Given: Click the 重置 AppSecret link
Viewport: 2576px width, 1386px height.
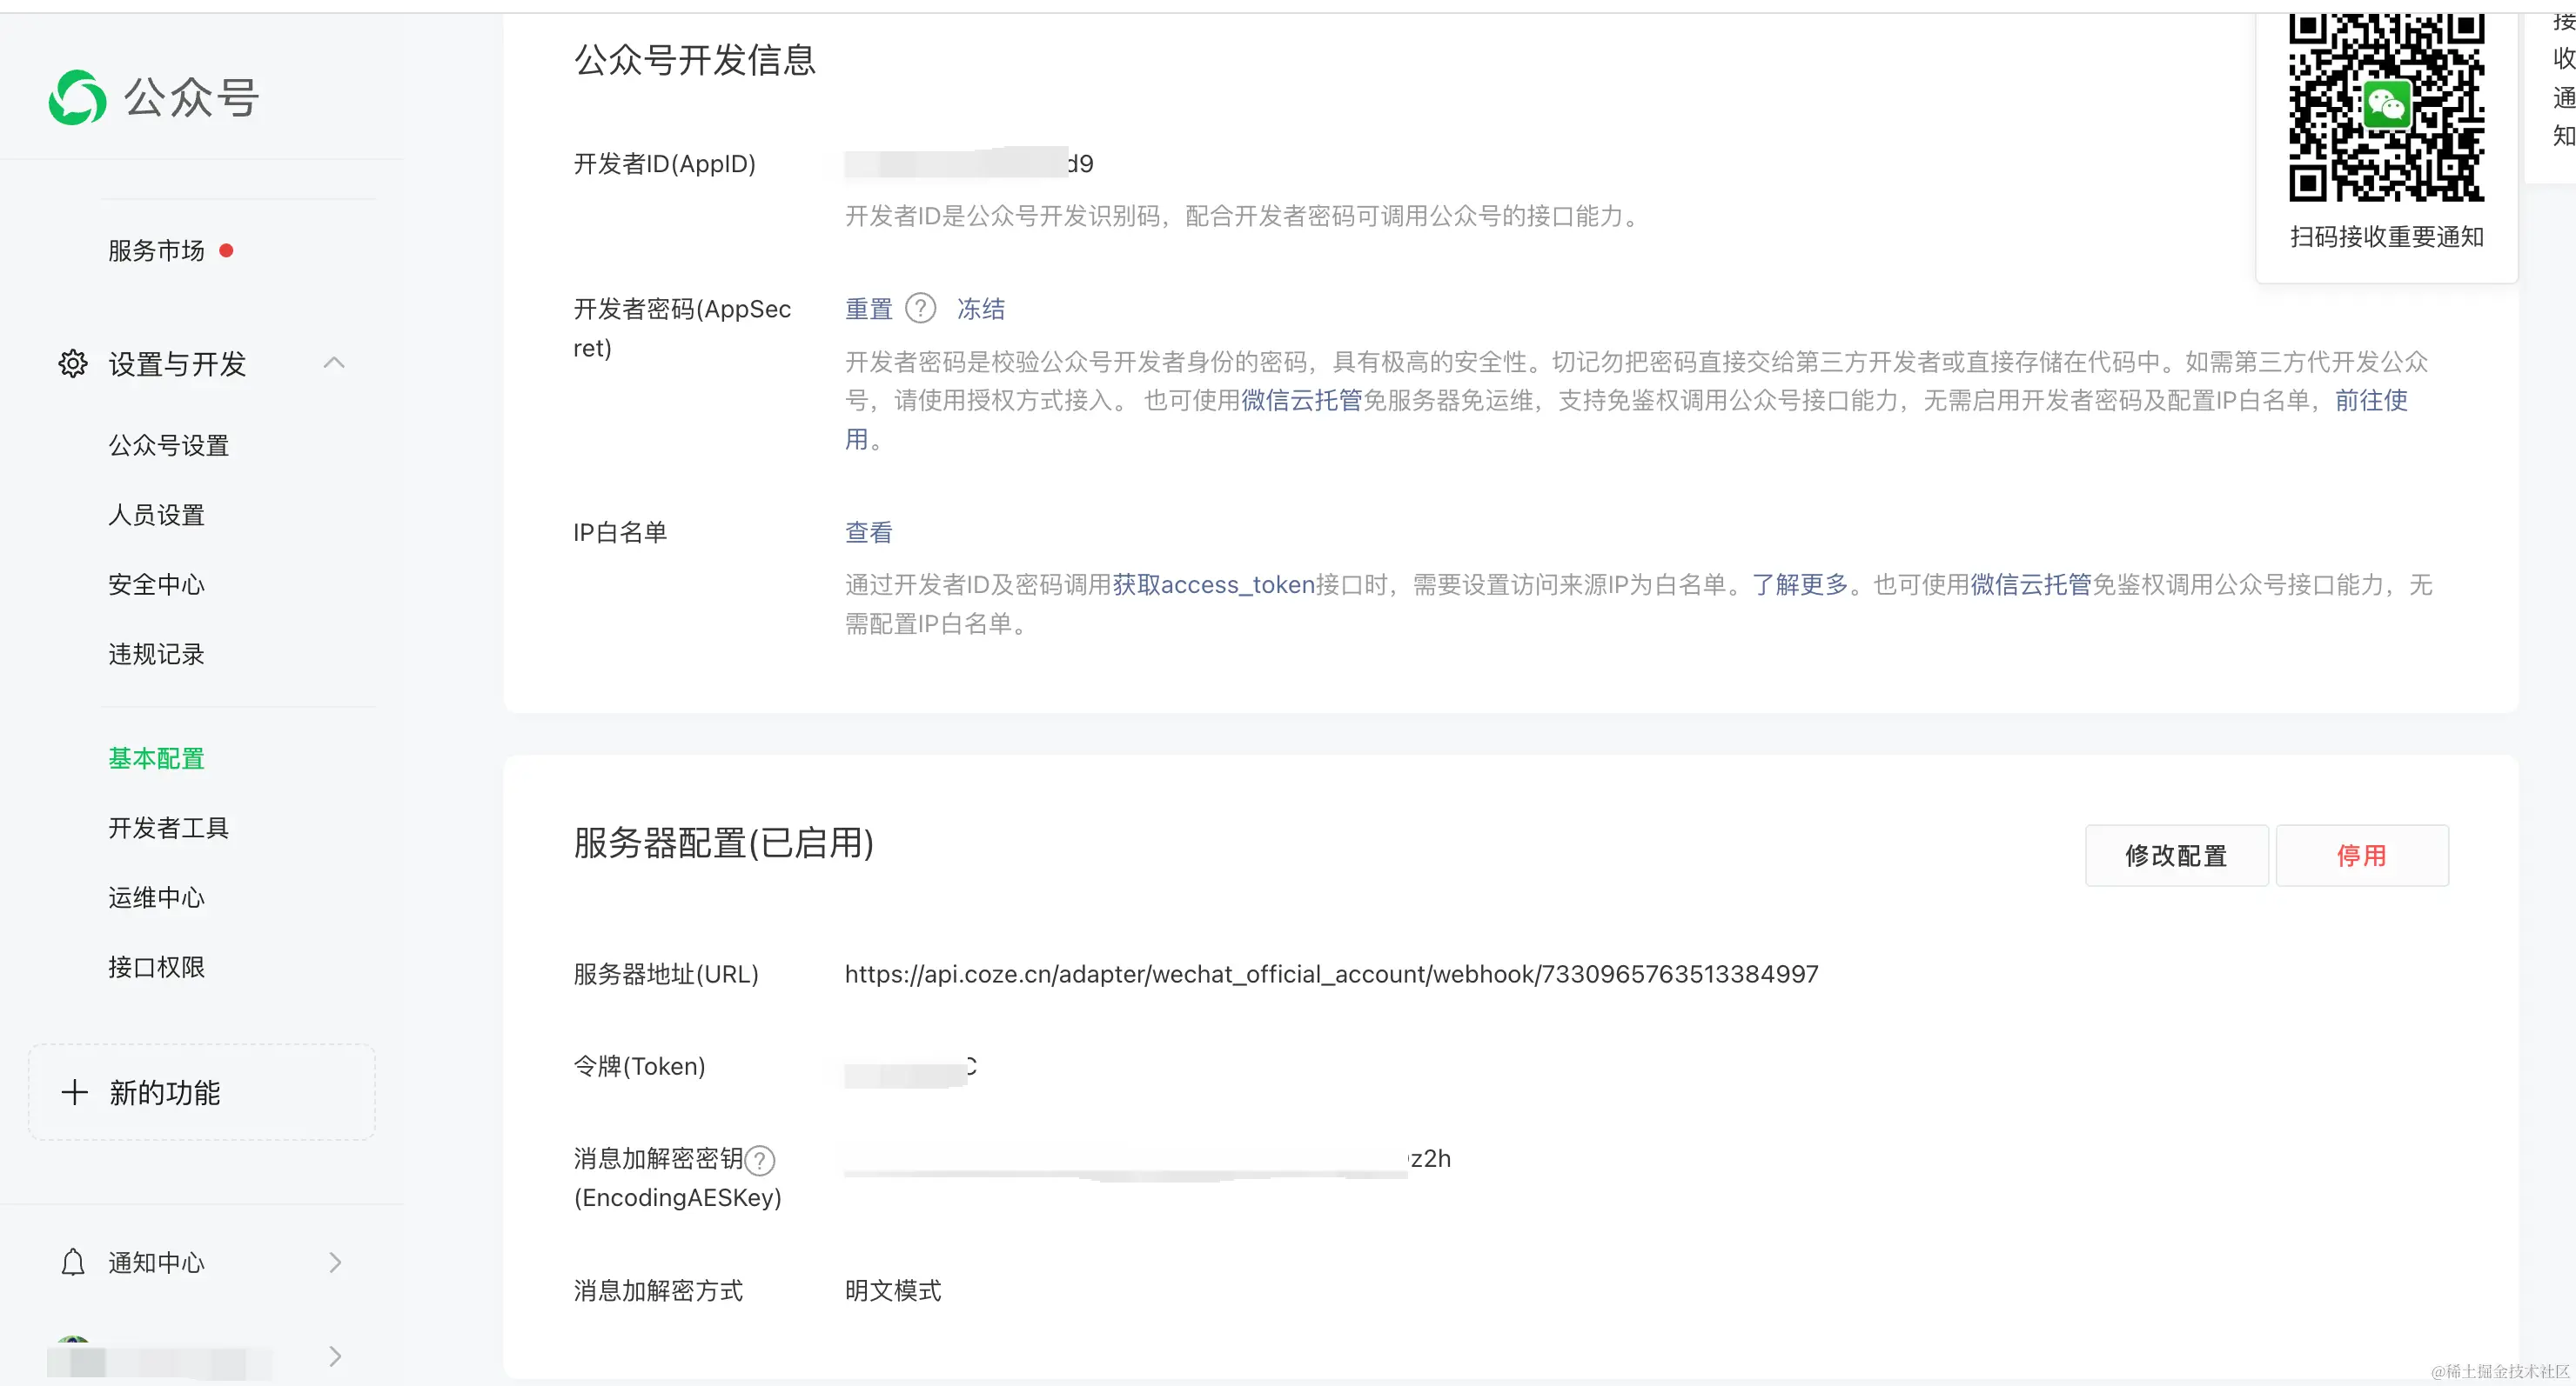Looking at the screenshot, I should coord(868,309).
